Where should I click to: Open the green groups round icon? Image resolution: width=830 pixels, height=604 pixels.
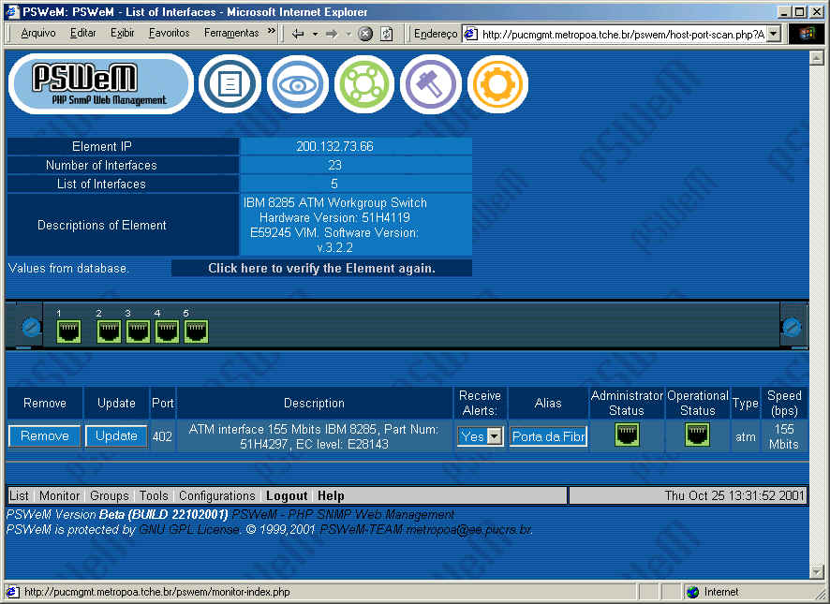point(363,84)
